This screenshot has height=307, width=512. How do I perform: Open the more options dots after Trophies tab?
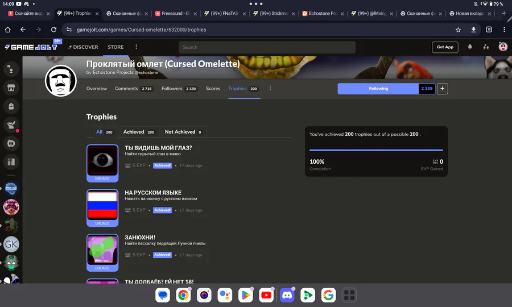pyautogui.click(x=270, y=88)
